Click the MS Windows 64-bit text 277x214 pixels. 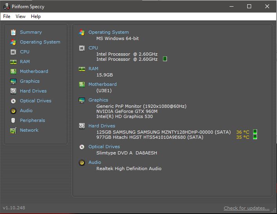[118, 38]
